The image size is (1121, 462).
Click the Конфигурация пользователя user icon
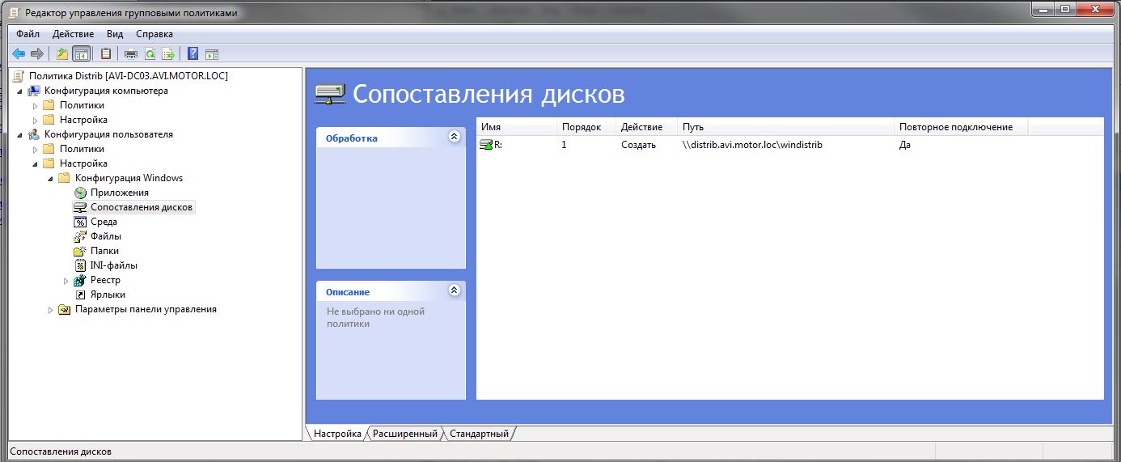coord(35,134)
